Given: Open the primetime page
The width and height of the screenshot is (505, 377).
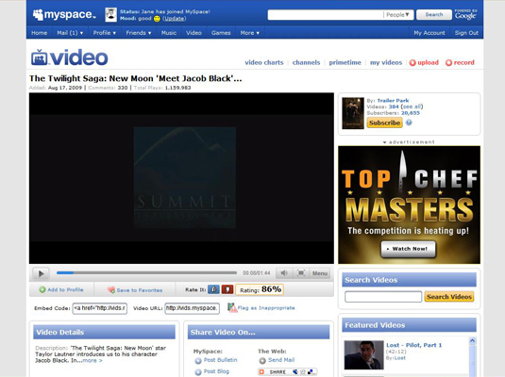Looking at the screenshot, I should 345,62.
